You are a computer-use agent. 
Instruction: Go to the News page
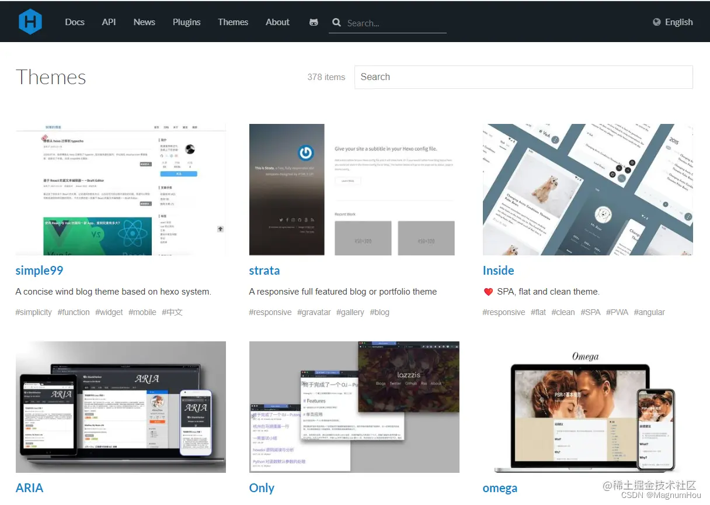(144, 22)
